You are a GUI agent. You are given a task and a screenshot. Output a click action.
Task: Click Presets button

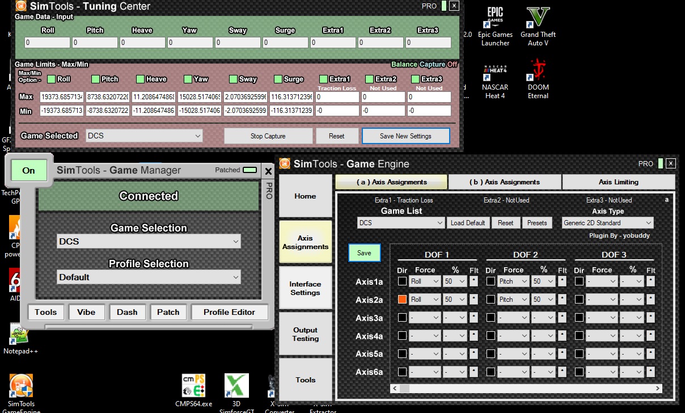pyautogui.click(x=537, y=223)
